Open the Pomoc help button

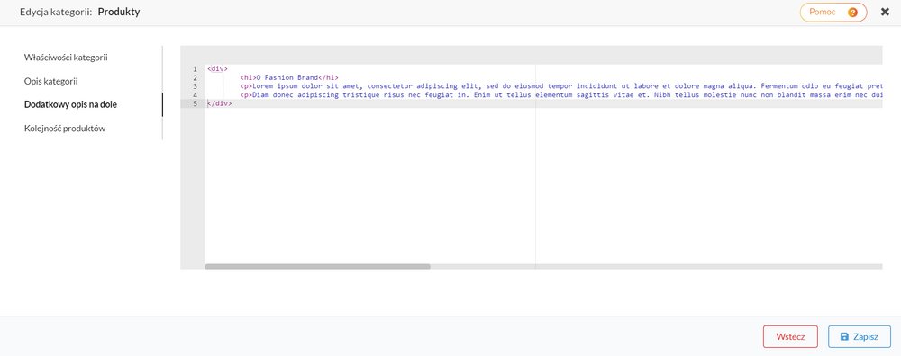coord(833,12)
